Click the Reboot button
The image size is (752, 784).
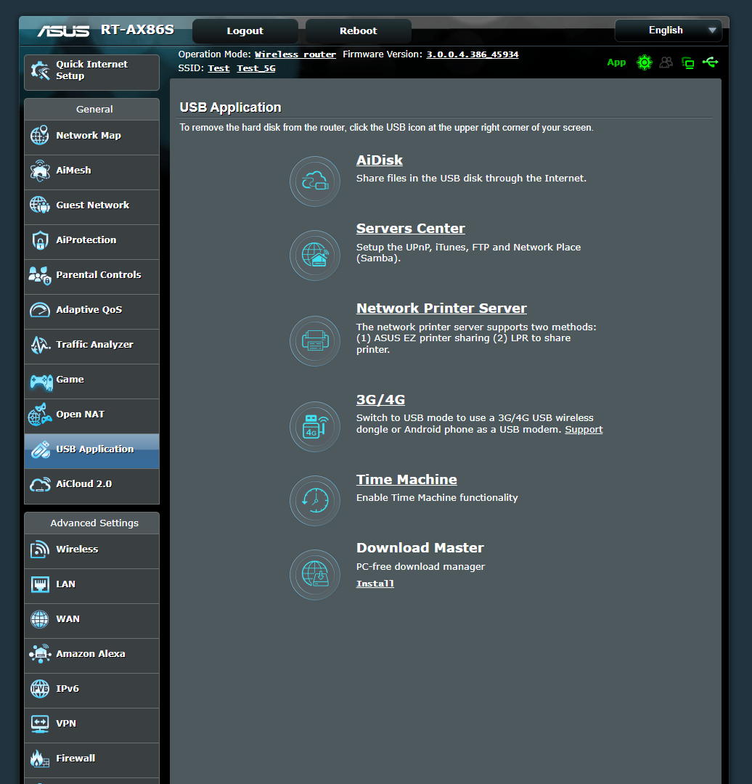(358, 30)
